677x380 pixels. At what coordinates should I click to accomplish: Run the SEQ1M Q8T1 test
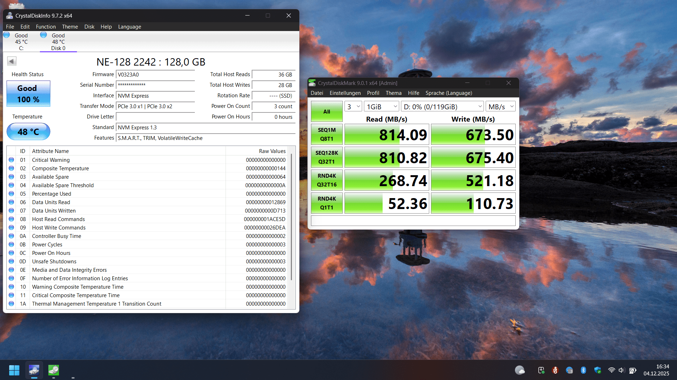(x=327, y=134)
